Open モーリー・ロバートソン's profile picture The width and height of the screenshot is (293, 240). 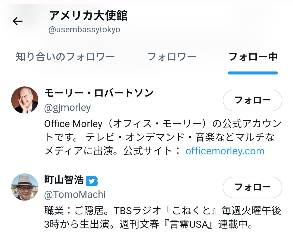pos(25,100)
